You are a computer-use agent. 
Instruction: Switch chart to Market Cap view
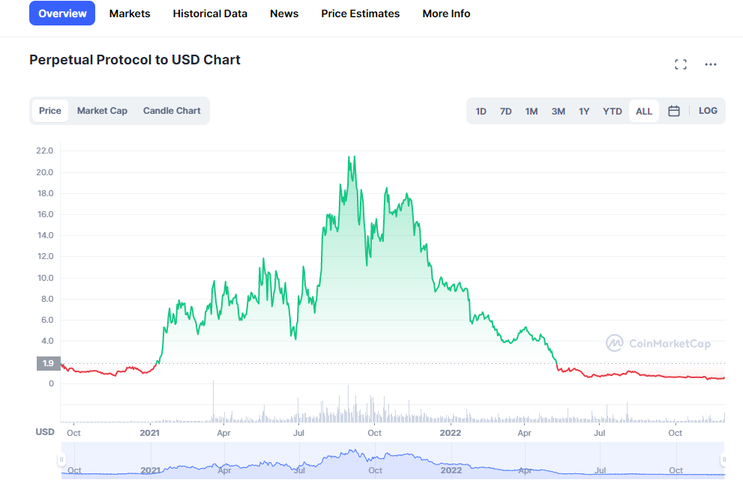coord(102,111)
